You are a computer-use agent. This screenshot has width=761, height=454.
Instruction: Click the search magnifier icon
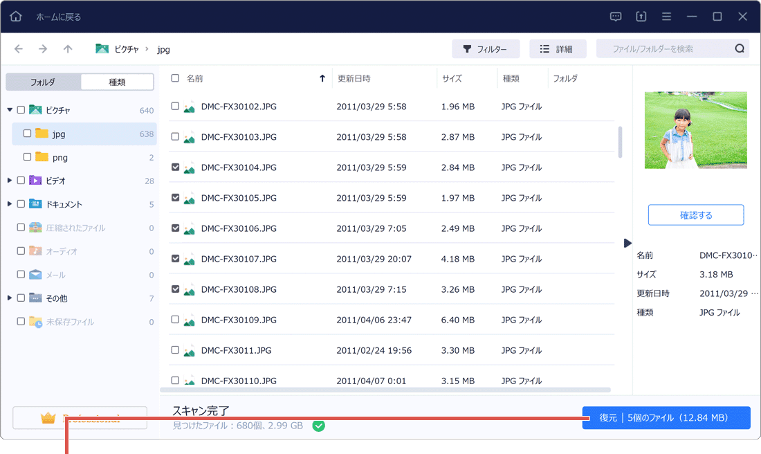(x=740, y=48)
